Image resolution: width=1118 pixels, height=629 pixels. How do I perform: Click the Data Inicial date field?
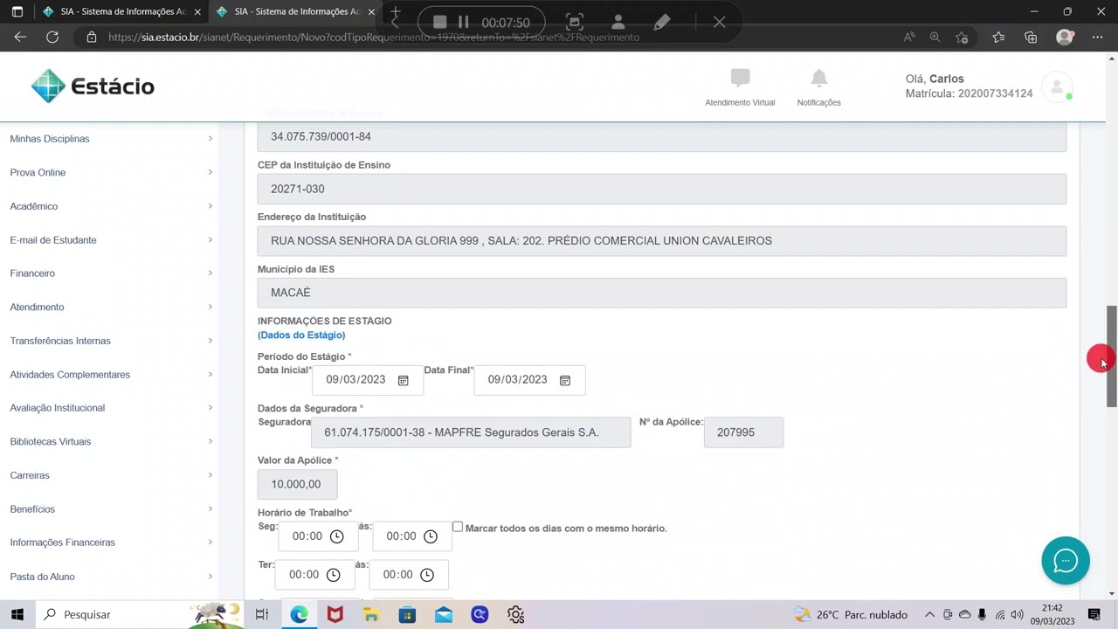(x=367, y=380)
